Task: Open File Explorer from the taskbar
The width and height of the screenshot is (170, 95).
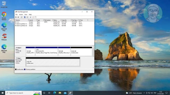Action: point(60,93)
